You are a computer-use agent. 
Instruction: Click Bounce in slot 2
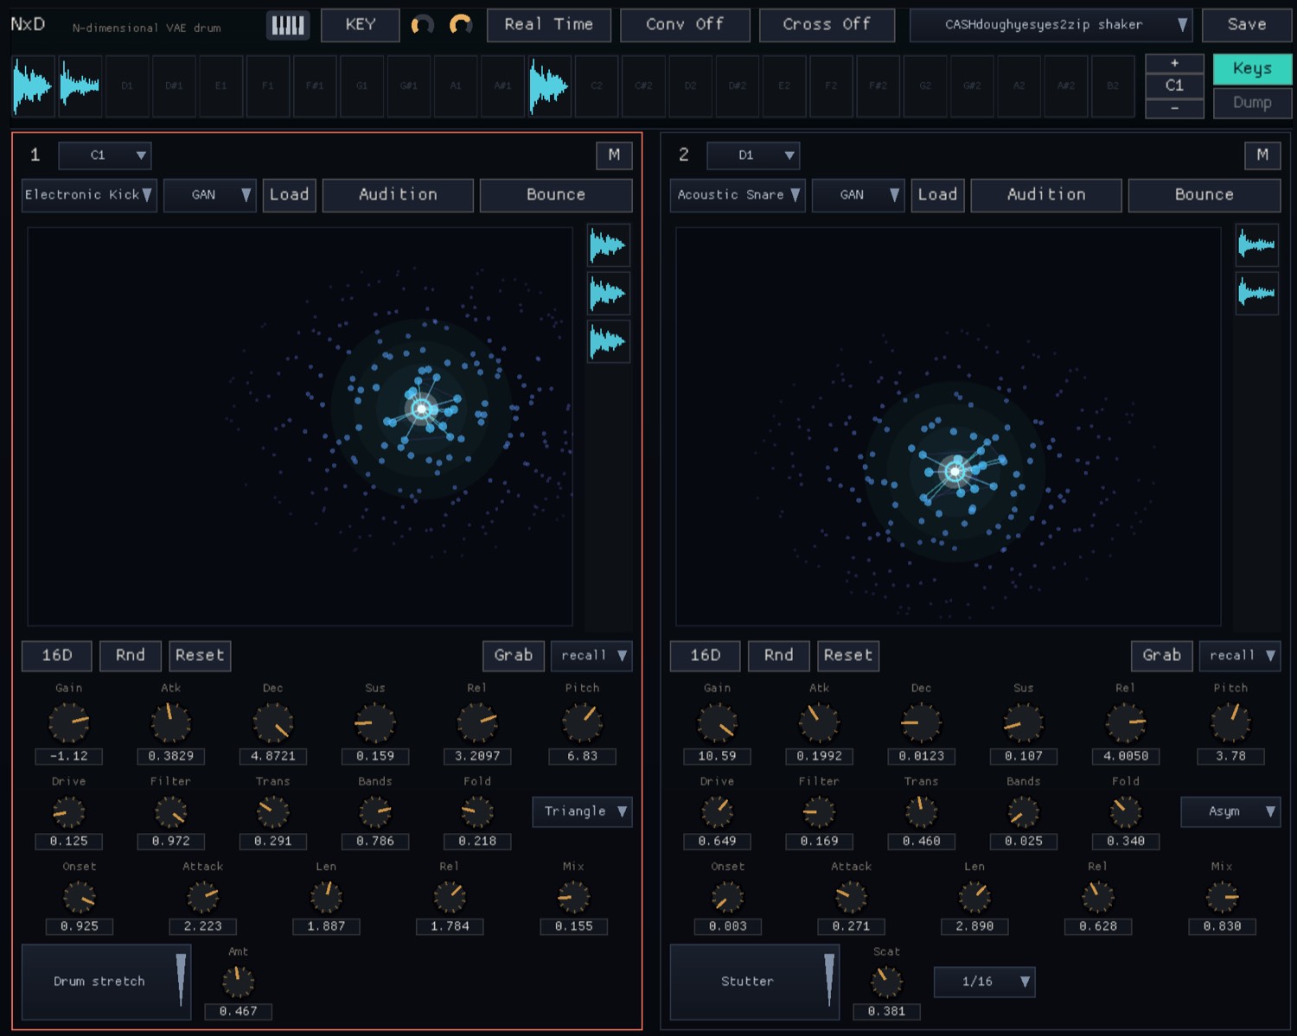[x=1204, y=195]
